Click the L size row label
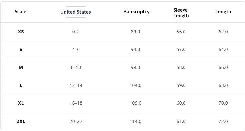Image resolution: width=245 pixels, height=131 pixels. pos(21,85)
